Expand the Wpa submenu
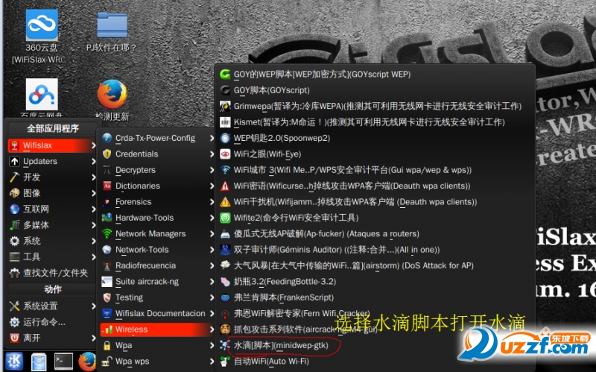 [x=157, y=345]
